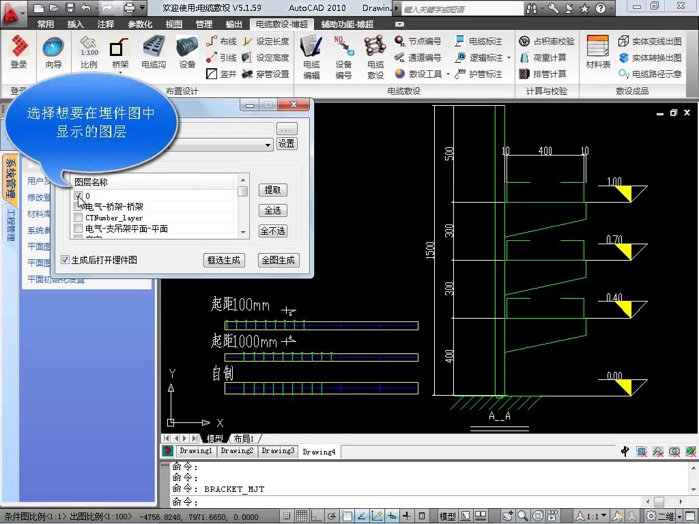The height and width of the screenshot is (524, 699).
Task: Click the Zoom magnifier in status bar
Action: pos(522,516)
